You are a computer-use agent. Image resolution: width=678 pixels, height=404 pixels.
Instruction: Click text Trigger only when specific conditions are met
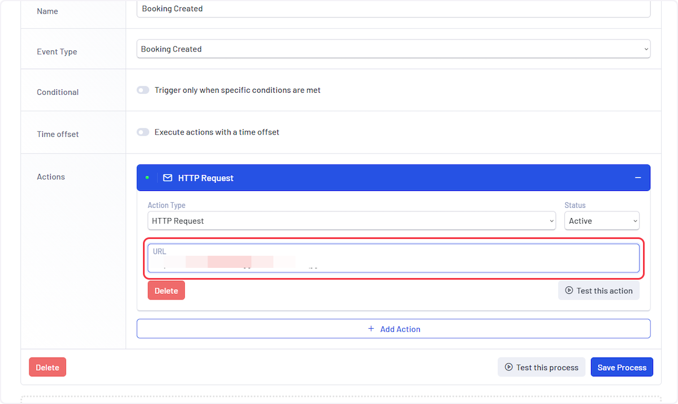(238, 90)
